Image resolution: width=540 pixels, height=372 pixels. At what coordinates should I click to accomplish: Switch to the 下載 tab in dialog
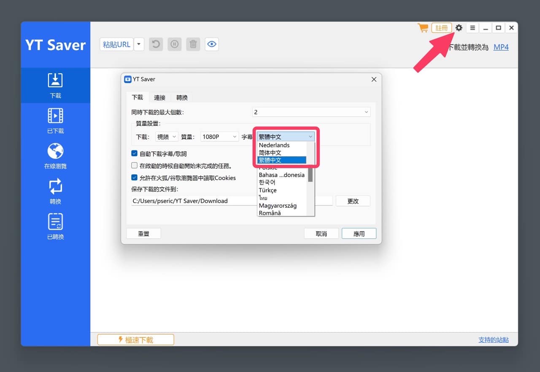(138, 97)
